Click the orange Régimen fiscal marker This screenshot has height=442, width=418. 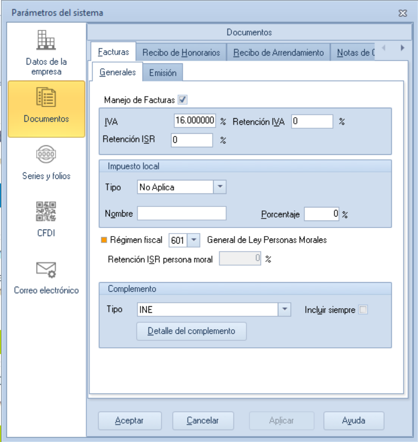(104, 240)
